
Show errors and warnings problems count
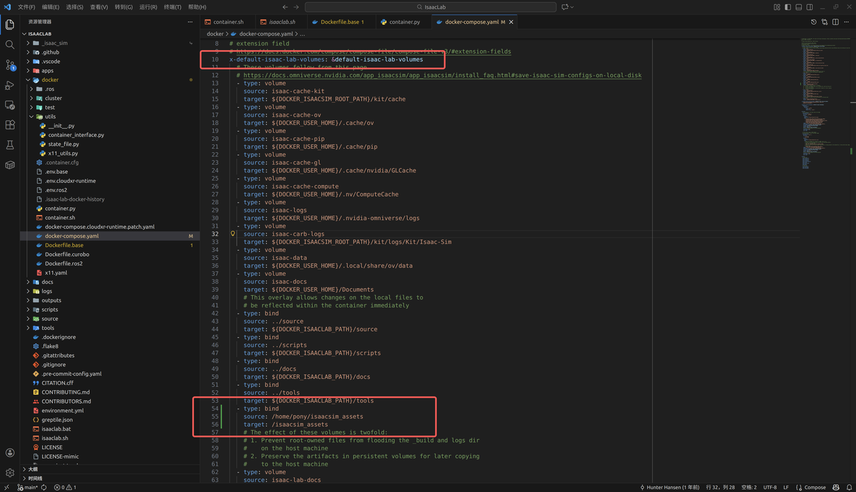[66, 487]
